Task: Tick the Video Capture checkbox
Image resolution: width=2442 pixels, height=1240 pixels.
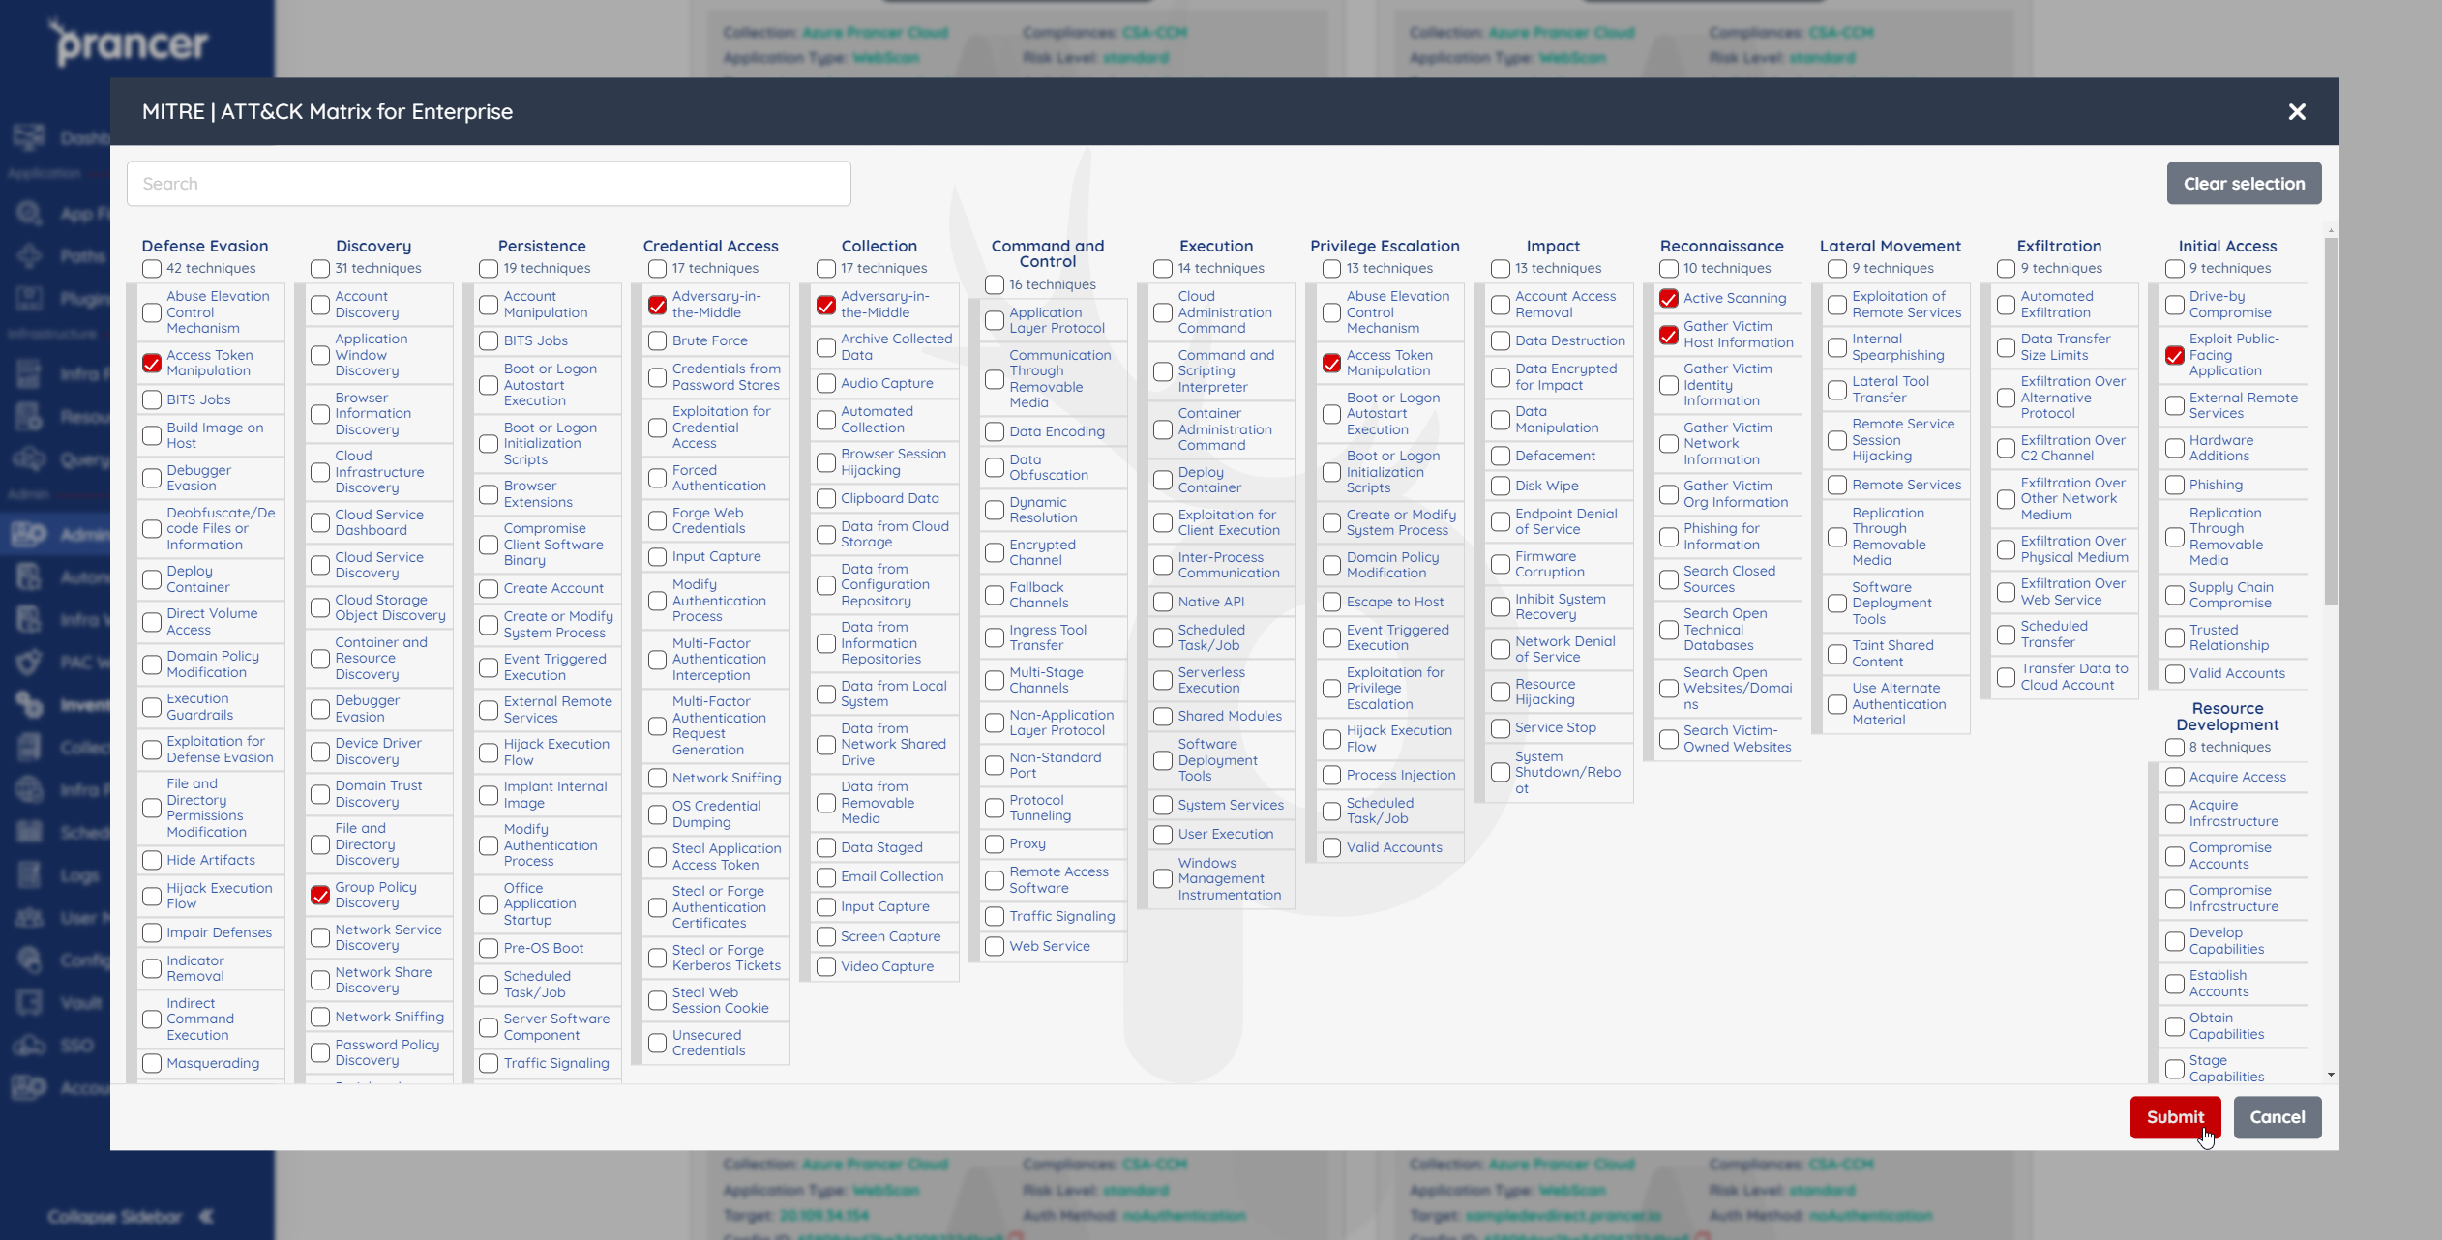Action: (x=826, y=967)
